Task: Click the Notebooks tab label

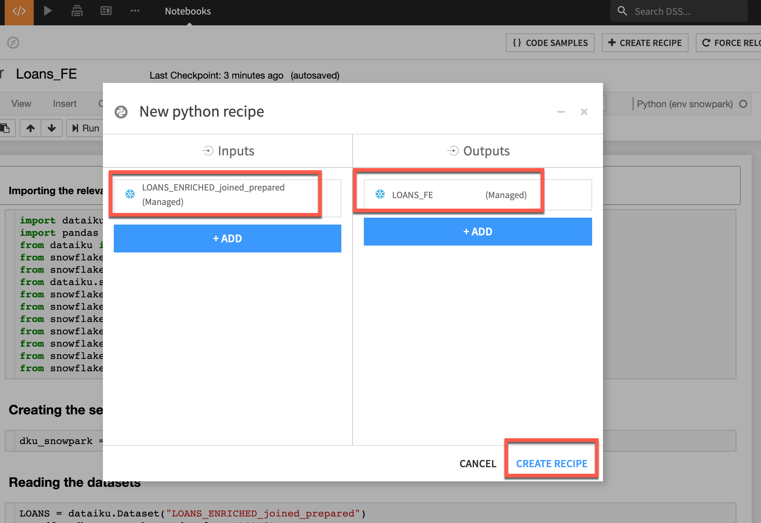Action: point(188,11)
